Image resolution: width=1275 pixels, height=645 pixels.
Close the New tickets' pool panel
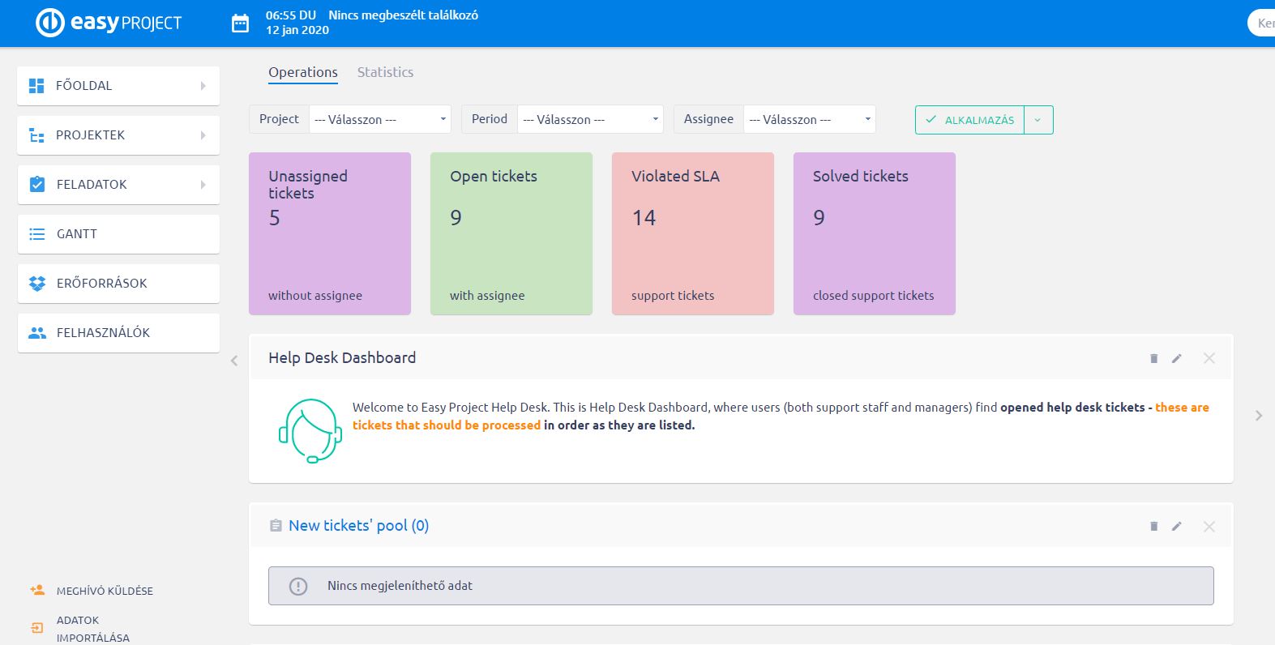pyautogui.click(x=1209, y=527)
